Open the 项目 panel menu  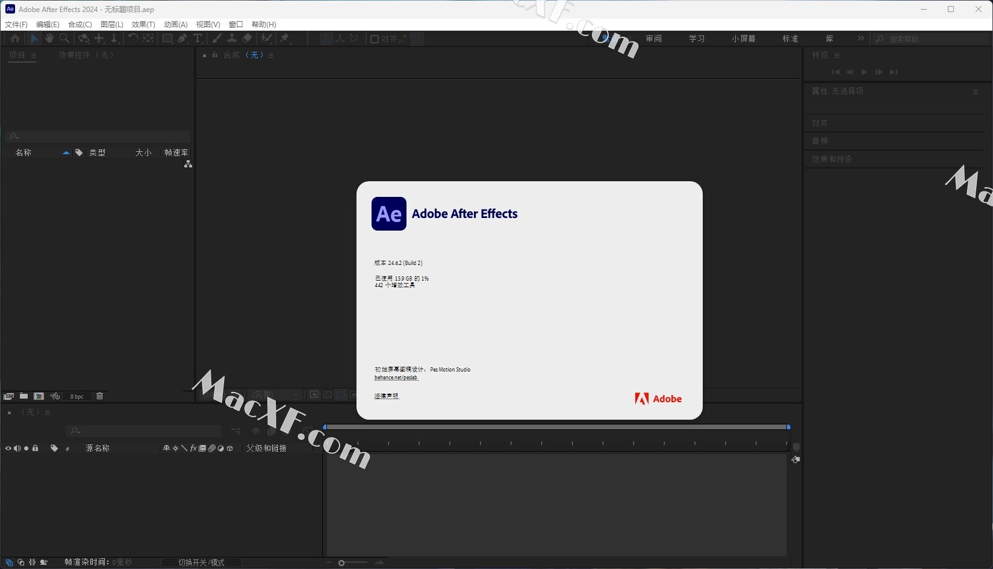34,55
